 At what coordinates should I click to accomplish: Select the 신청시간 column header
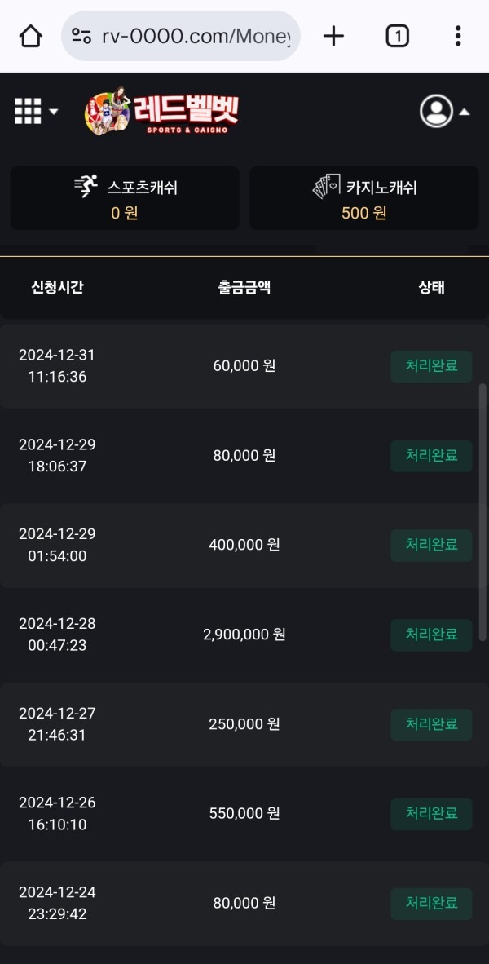[57, 287]
